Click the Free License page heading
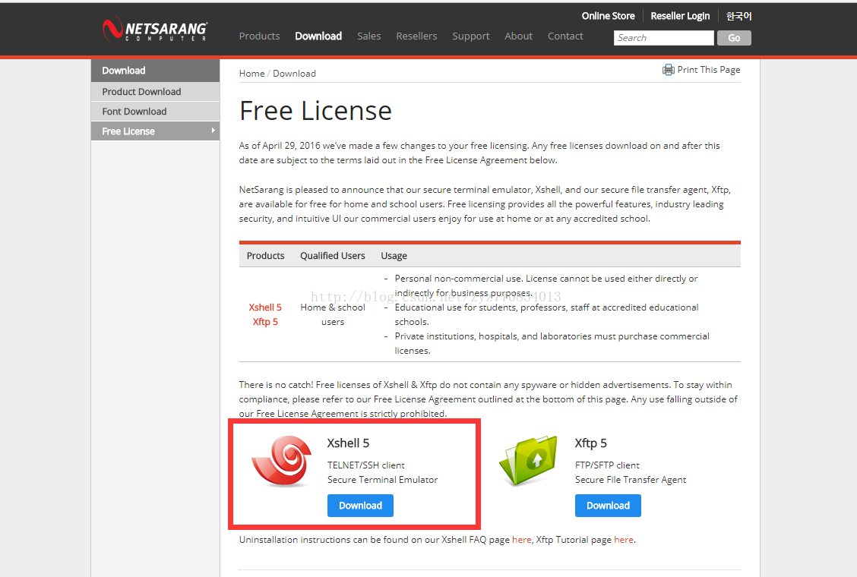Image resolution: width=857 pixels, height=577 pixels. click(315, 111)
